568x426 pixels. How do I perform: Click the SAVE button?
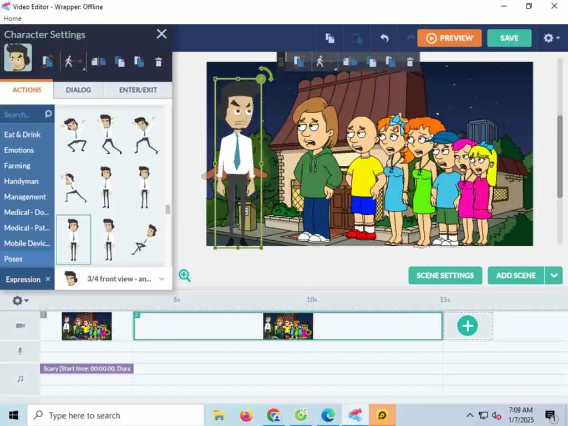(x=509, y=38)
